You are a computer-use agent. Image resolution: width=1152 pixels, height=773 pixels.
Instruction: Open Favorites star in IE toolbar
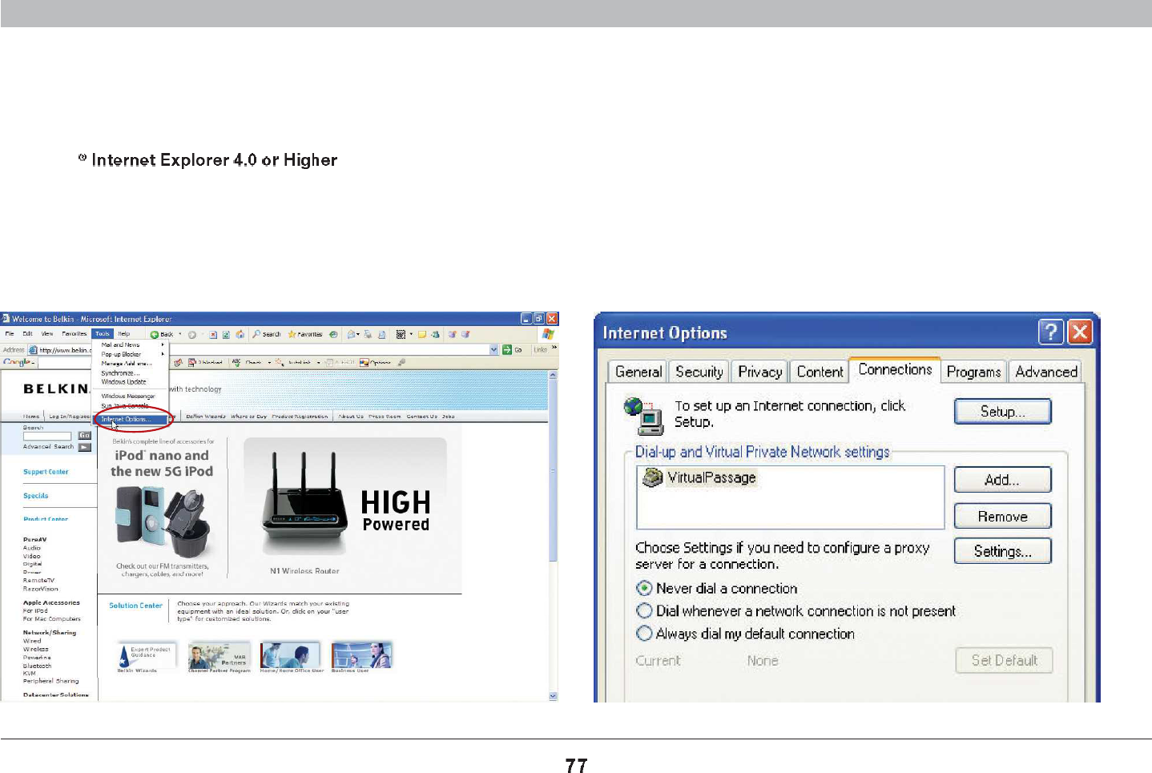point(292,334)
